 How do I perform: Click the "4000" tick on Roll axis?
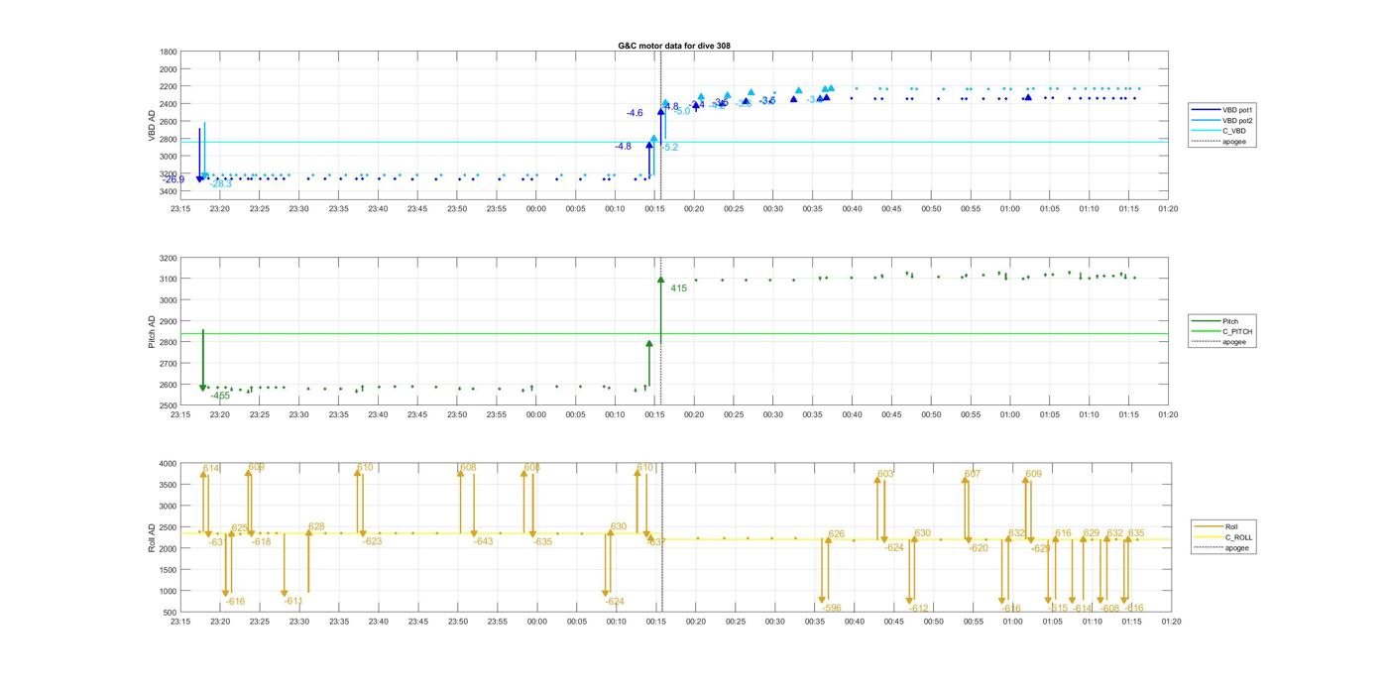pos(169,464)
